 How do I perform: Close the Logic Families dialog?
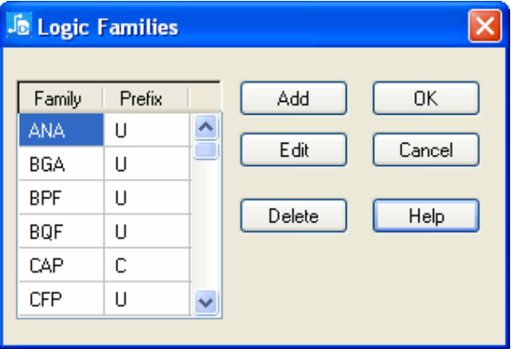[x=484, y=26]
